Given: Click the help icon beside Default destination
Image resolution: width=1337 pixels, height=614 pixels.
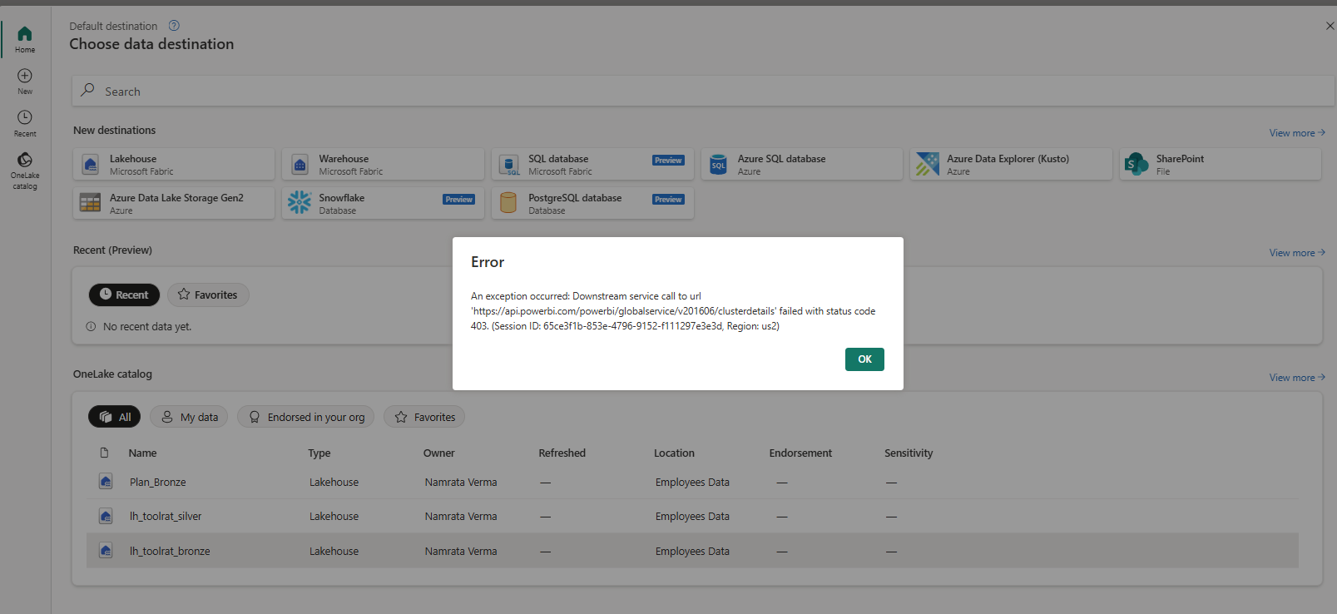Looking at the screenshot, I should [x=174, y=26].
